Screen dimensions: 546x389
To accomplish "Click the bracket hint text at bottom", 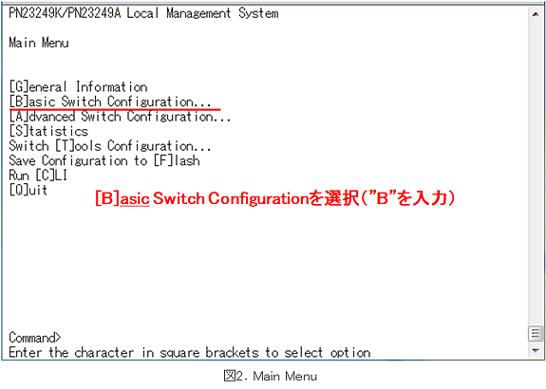I will [x=190, y=352].
